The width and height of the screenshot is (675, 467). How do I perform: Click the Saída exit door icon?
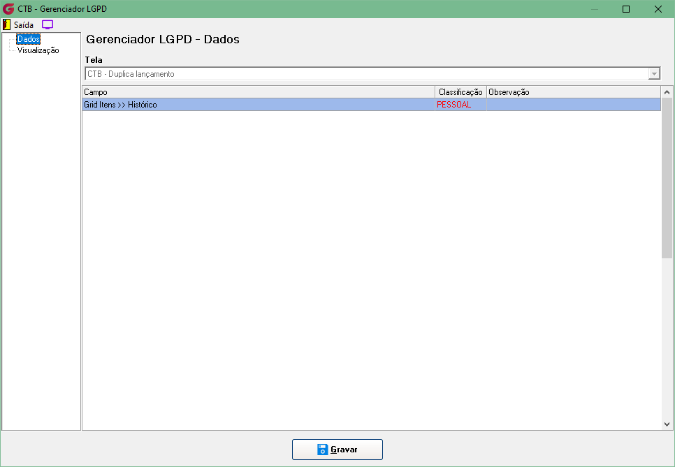tap(6, 24)
